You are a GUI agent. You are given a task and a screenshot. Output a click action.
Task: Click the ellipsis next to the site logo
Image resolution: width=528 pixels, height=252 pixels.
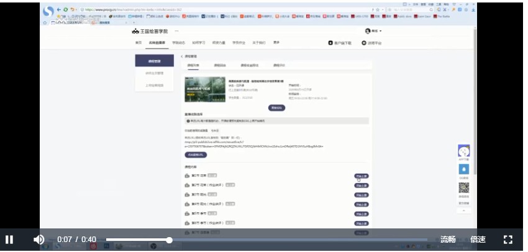[176, 31]
